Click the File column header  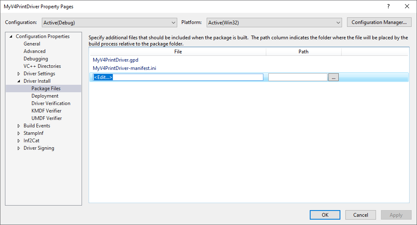pyautogui.click(x=178, y=52)
